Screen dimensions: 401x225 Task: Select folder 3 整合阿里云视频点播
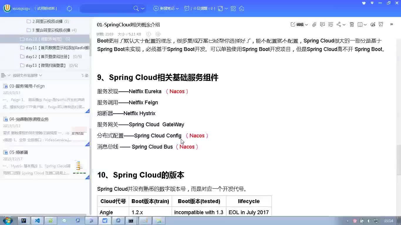coord(52,30)
